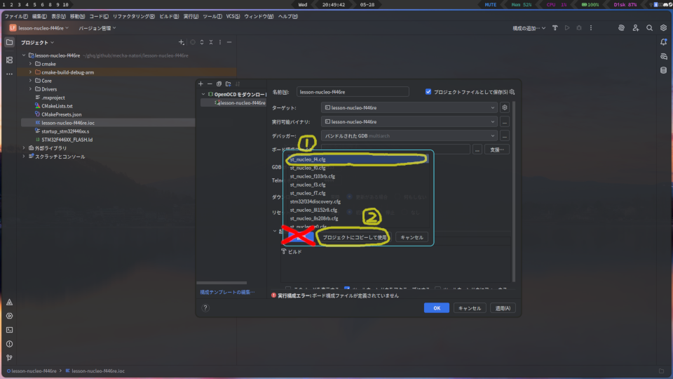Click the MUTE indicator in top bar
The width and height of the screenshot is (673, 379).
491,5
